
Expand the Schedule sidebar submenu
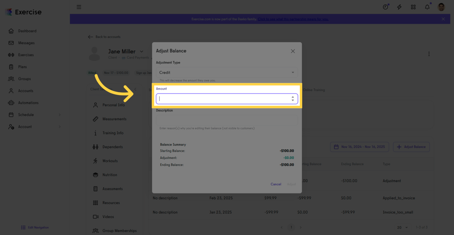tap(60, 115)
